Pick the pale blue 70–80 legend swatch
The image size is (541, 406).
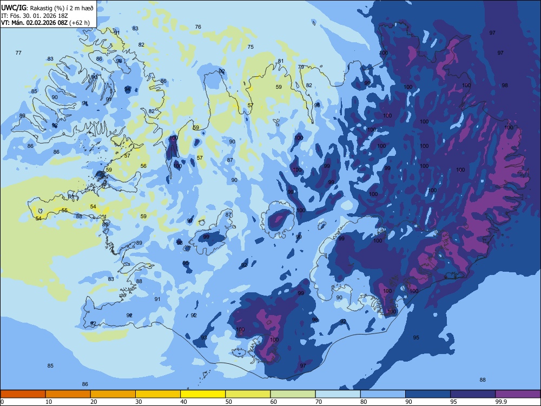pyautogui.click(x=338, y=394)
